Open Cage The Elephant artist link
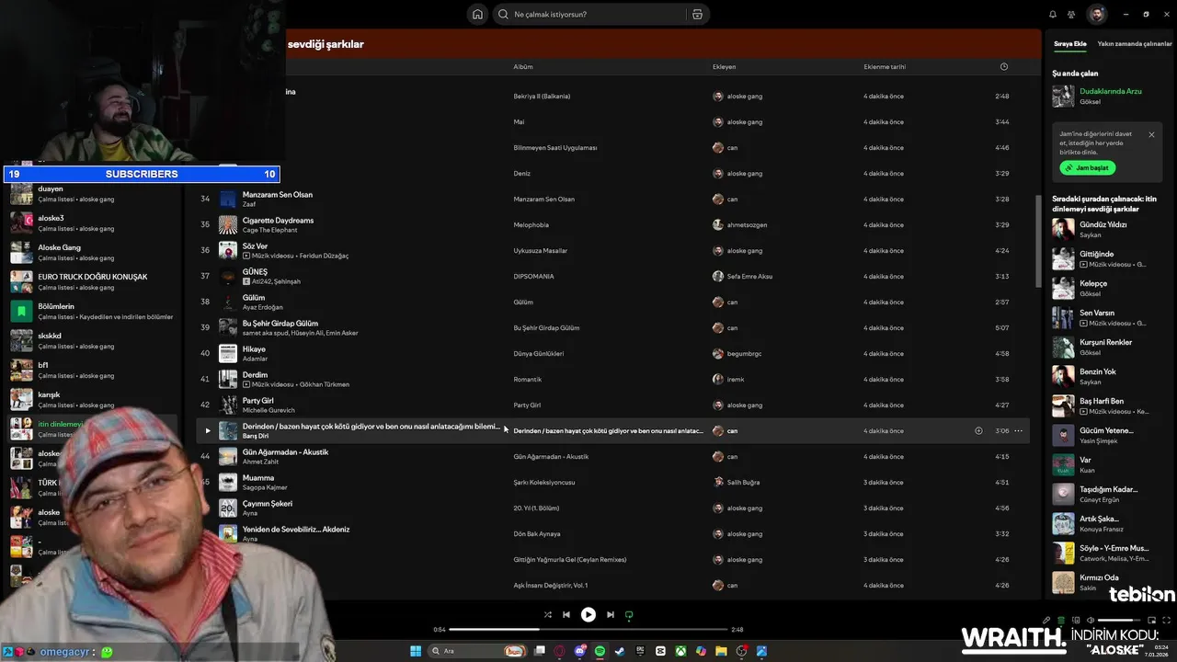Image resolution: width=1177 pixels, height=662 pixels. [x=269, y=230]
